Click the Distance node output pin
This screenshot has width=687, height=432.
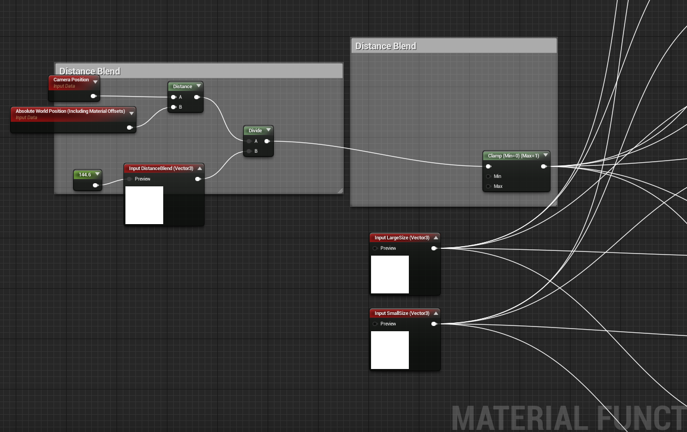tap(197, 97)
